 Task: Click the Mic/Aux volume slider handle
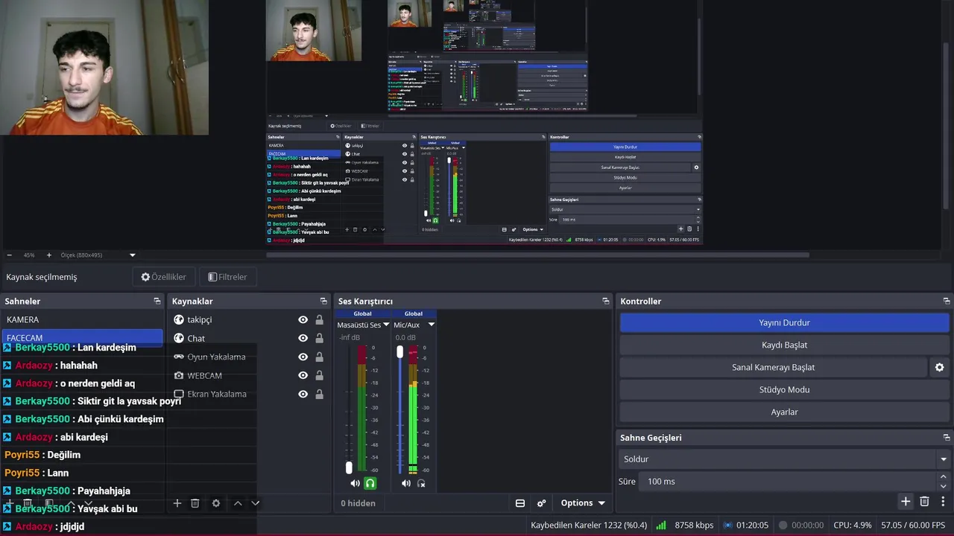[x=400, y=351]
